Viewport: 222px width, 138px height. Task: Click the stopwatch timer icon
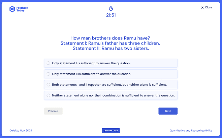pos(111,8)
